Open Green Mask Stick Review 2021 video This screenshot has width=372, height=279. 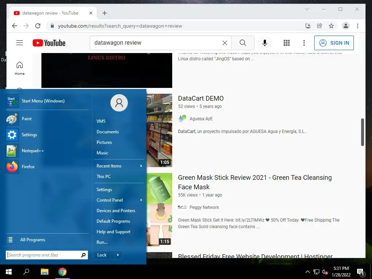pos(255,182)
